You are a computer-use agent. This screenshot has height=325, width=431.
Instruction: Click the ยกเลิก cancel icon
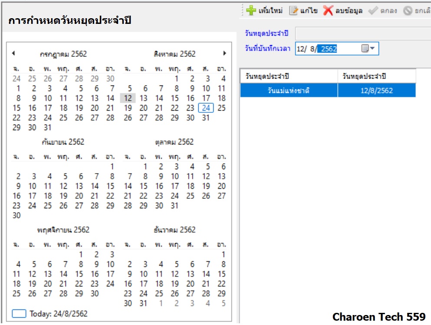[x=408, y=11]
